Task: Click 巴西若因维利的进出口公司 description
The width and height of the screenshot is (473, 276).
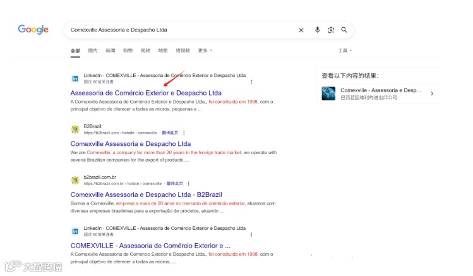Action: click(x=369, y=97)
